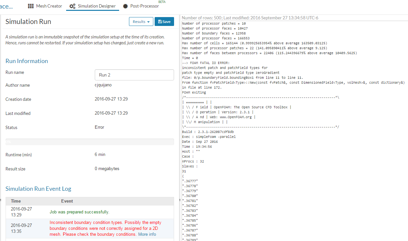This screenshot has height=241, width=408.
Task: Click the Run Information heading
Action: [27, 61]
